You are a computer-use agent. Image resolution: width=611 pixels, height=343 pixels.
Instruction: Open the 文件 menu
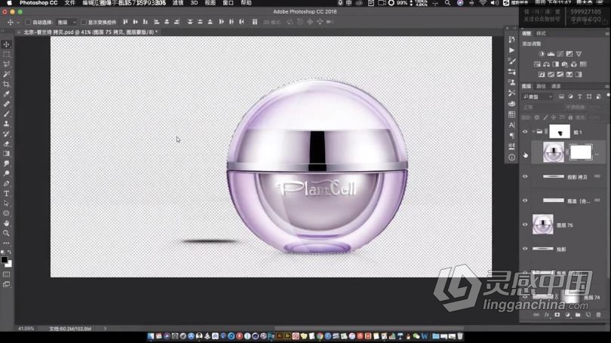[70, 3]
